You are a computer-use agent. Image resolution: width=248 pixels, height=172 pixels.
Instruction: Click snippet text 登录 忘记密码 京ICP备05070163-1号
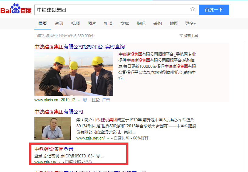[69, 156]
